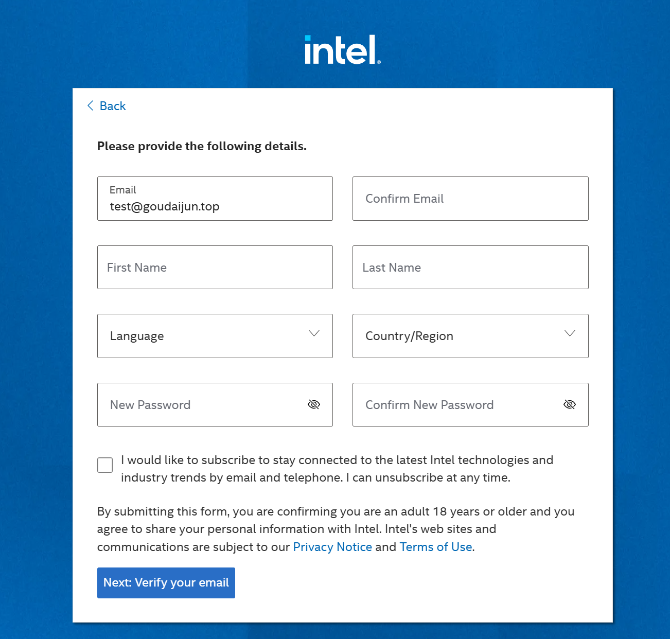Click the Confirm New Password field

[x=458, y=405]
